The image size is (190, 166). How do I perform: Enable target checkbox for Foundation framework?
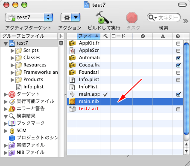pos(178,72)
